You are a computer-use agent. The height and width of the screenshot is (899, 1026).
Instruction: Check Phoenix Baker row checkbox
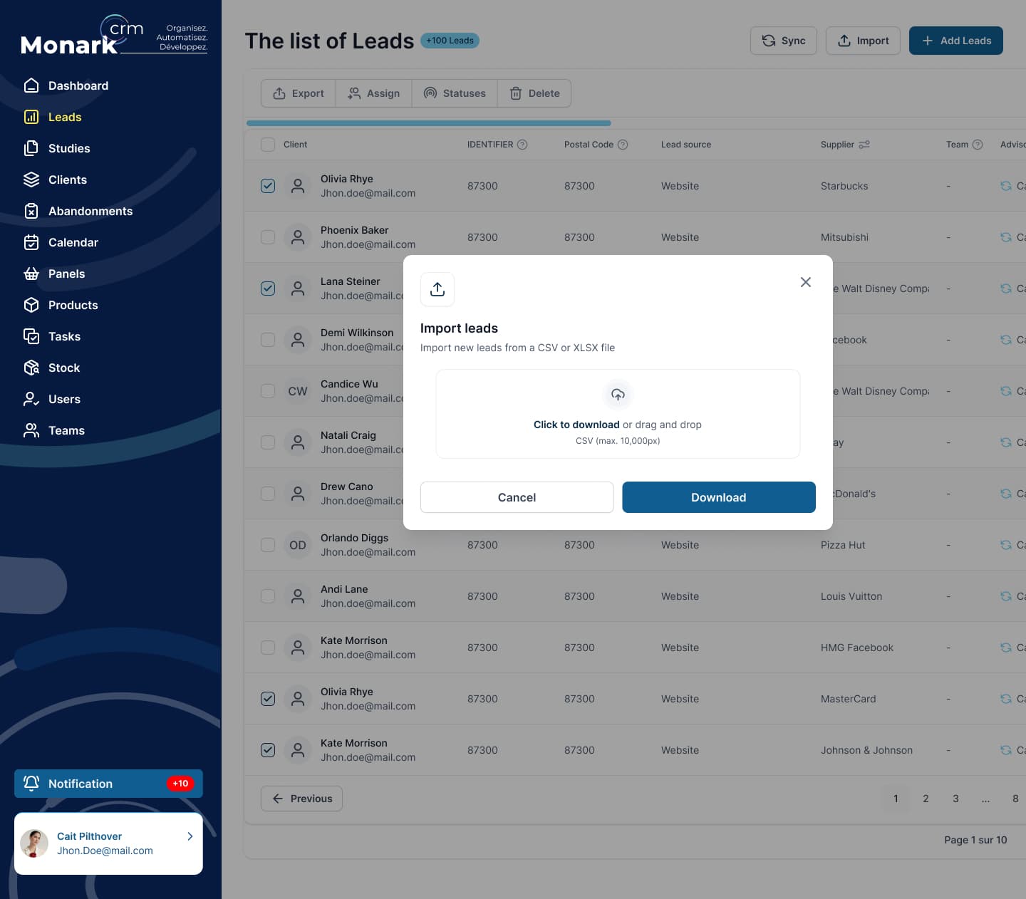[268, 237]
